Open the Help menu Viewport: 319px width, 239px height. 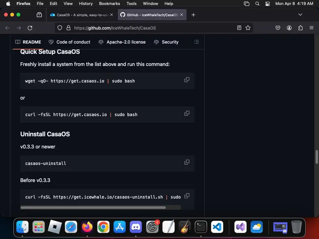tap(169, 4)
